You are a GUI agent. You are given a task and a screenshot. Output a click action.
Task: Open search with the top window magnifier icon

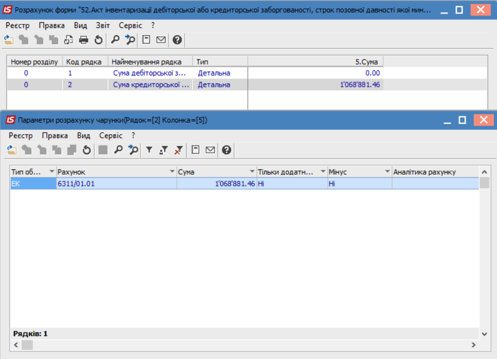pos(115,40)
